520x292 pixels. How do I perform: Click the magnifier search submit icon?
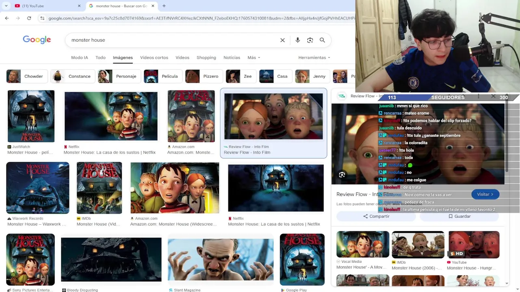[322, 40]
